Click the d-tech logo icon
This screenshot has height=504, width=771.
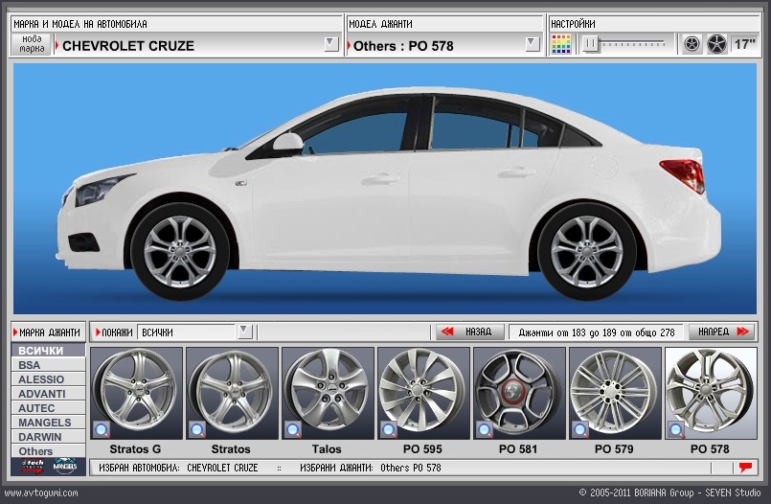(33, 466)
